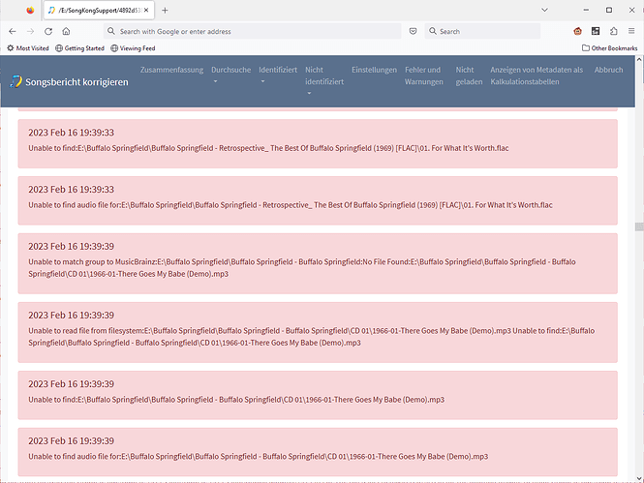
Task: Click the Search box in toolbar
Action: coord(482,31)
